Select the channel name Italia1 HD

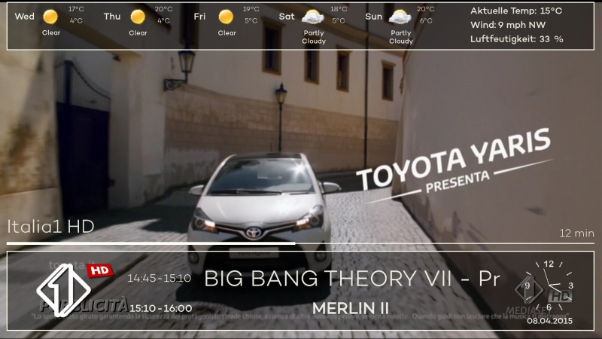coord(50,227)
